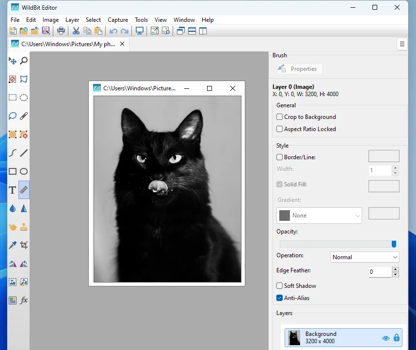
Task: Select the lasso freehand selection tool
Action: (12, 116)
